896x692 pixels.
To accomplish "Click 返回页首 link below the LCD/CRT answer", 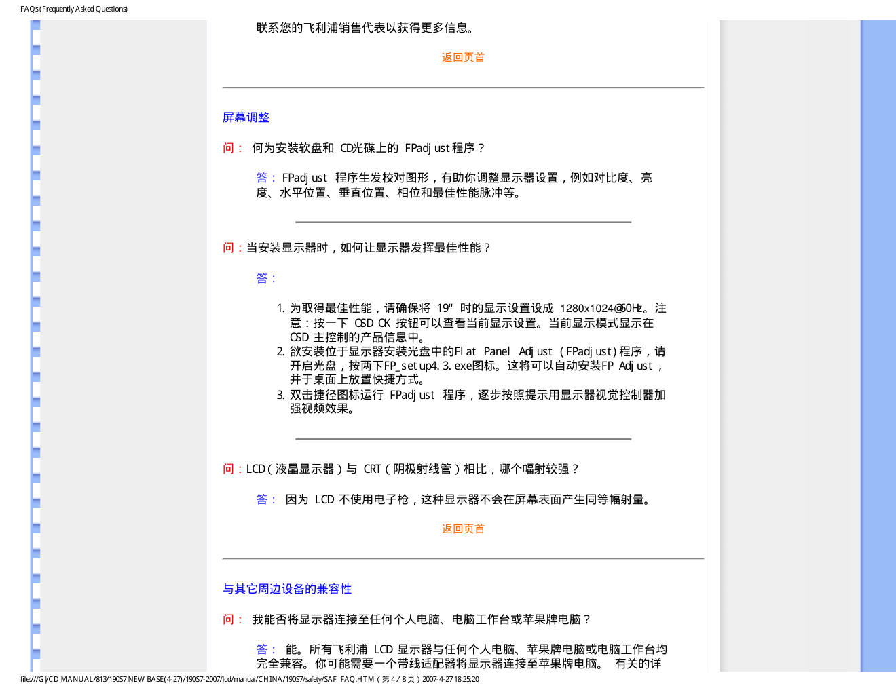I will click(x=463, y=529).
